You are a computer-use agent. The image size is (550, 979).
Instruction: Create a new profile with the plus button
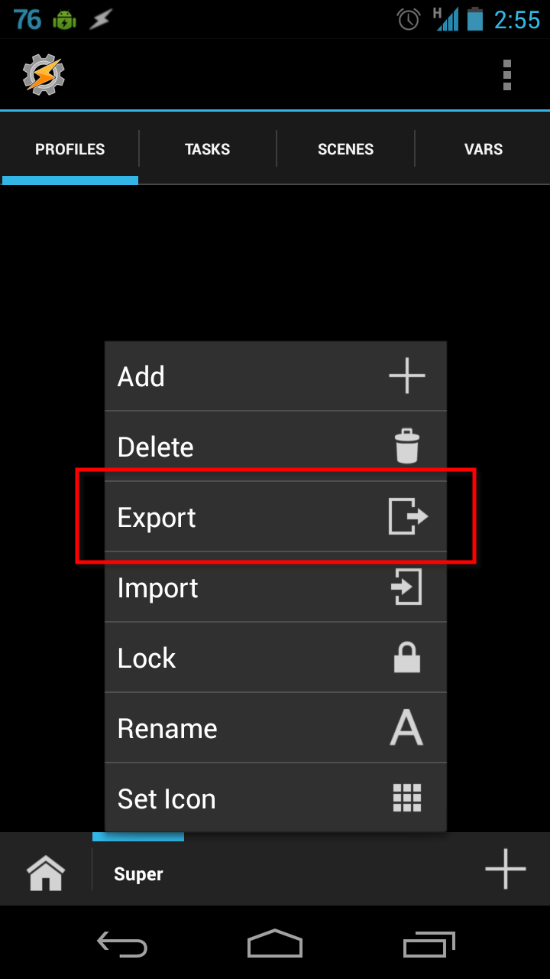(x=505, y=869)
